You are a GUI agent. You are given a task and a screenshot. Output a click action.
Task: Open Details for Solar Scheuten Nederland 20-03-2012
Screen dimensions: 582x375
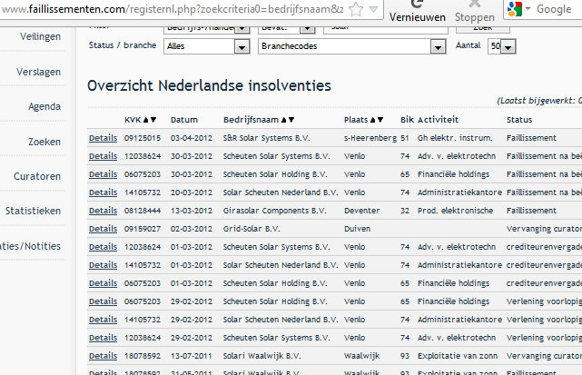click(103, 192)
